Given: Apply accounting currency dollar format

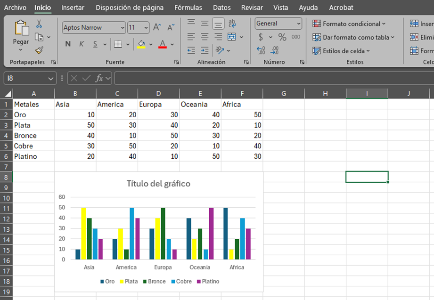Looking at the screenshot, I should pos(261,37).
